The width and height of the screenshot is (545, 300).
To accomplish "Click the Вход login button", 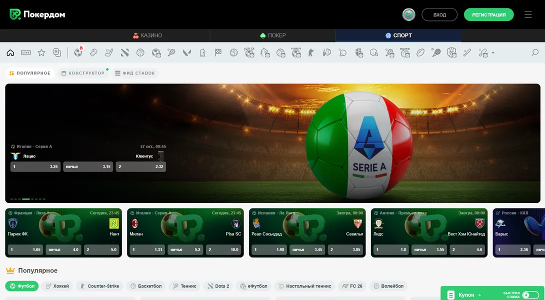I will pyautogui.click(x=439, y=15).
